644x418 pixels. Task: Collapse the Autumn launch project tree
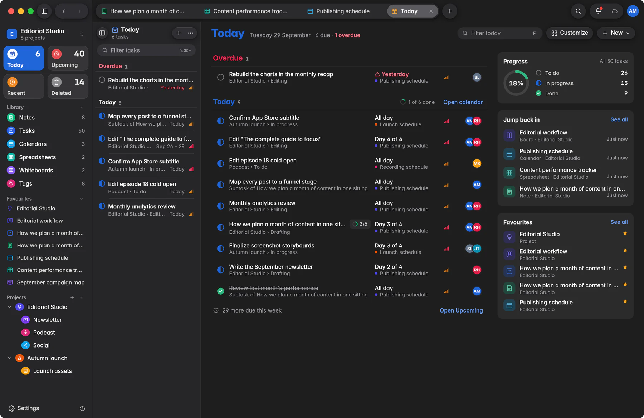10,358
